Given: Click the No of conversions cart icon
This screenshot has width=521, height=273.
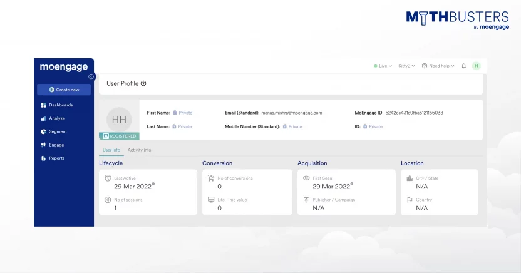Looking at the screenshot, I should coord(211,178).
